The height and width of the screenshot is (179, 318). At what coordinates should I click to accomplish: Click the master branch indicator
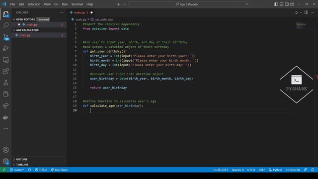click(x=17, y=170)
